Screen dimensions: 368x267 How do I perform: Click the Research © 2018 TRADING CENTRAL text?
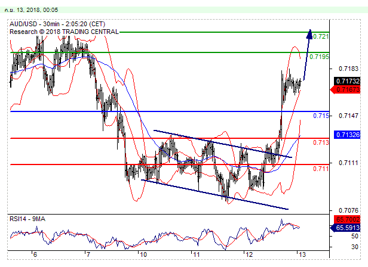64,32
